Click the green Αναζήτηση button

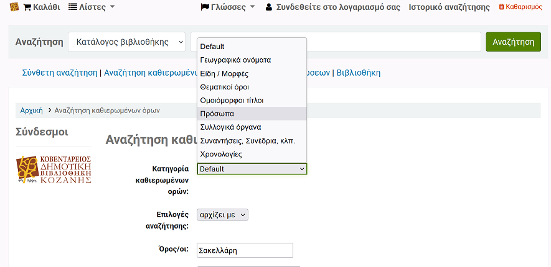(513, 42)
